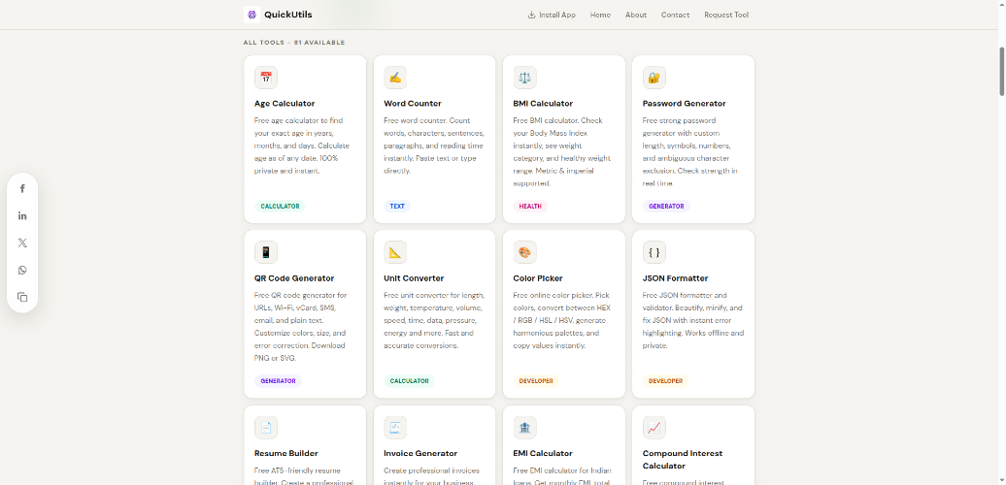Click the scrollbar down arrow
The height and width of the screenshot is (485, 1006).
(x=1001, y=480)
